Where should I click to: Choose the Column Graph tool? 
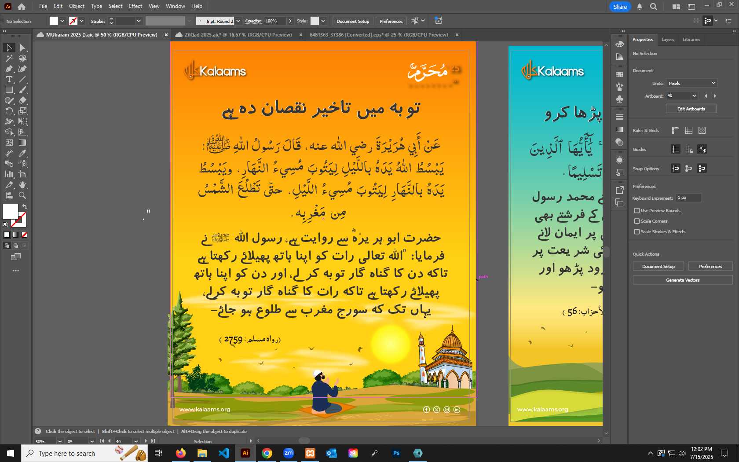[x=9, y=174]
